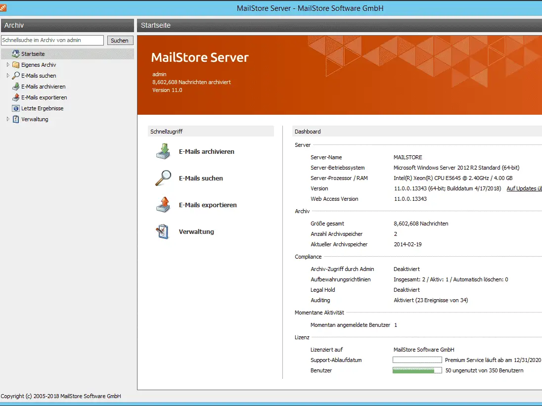Viewport: 542px width, 406px height.
Task: Expand the Verwaltung tree node
Action: click(x=8, y=119)
